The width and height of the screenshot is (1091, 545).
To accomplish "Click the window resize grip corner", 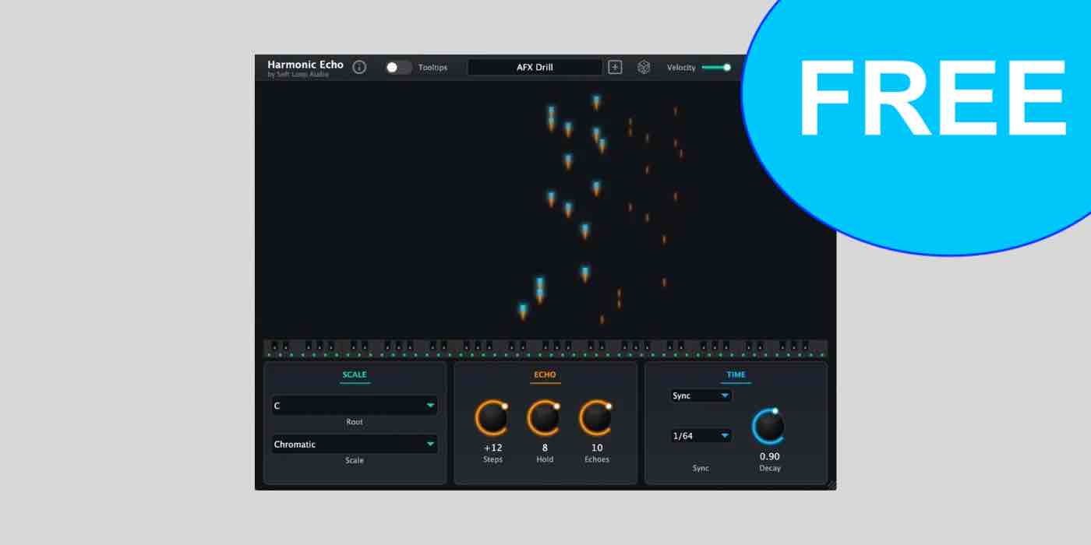I will click(x=831, y=485).
